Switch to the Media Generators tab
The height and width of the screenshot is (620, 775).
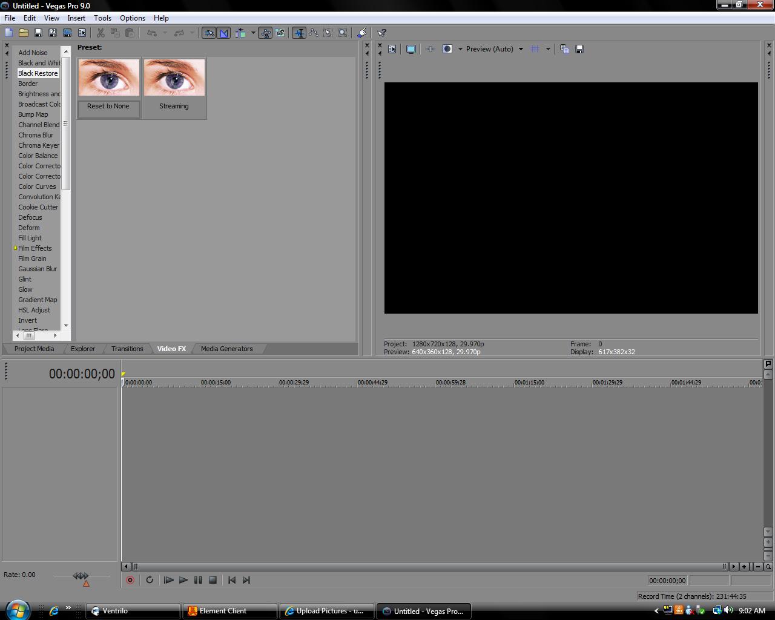coord(227,349)
